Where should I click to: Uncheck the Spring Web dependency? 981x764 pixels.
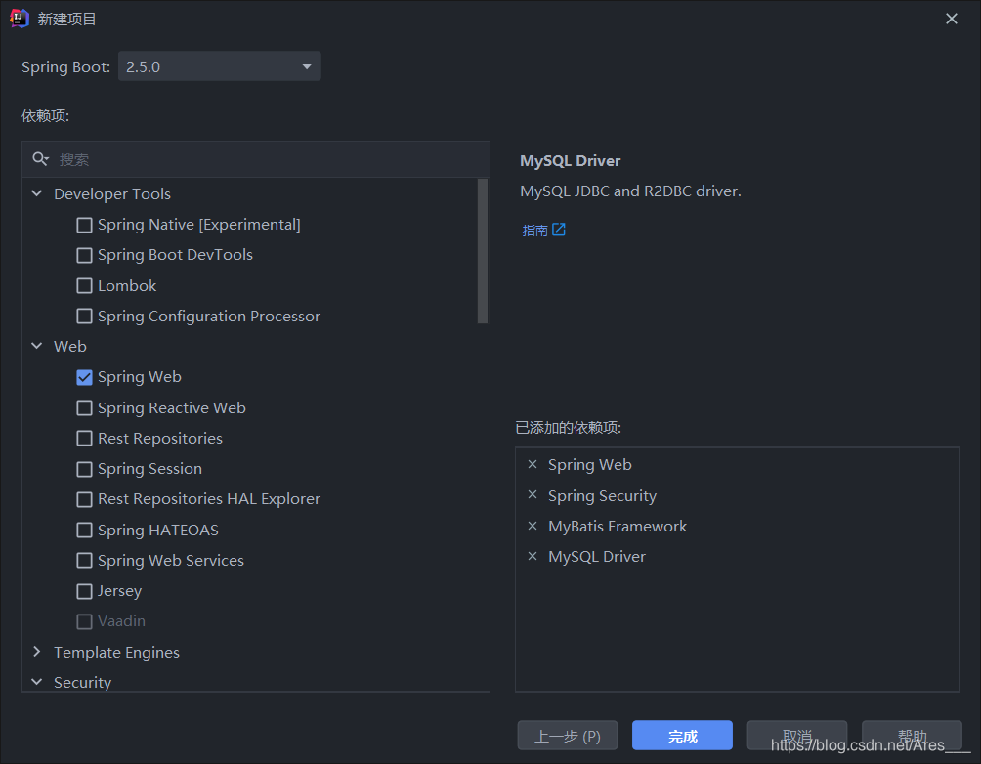[84, 377]
